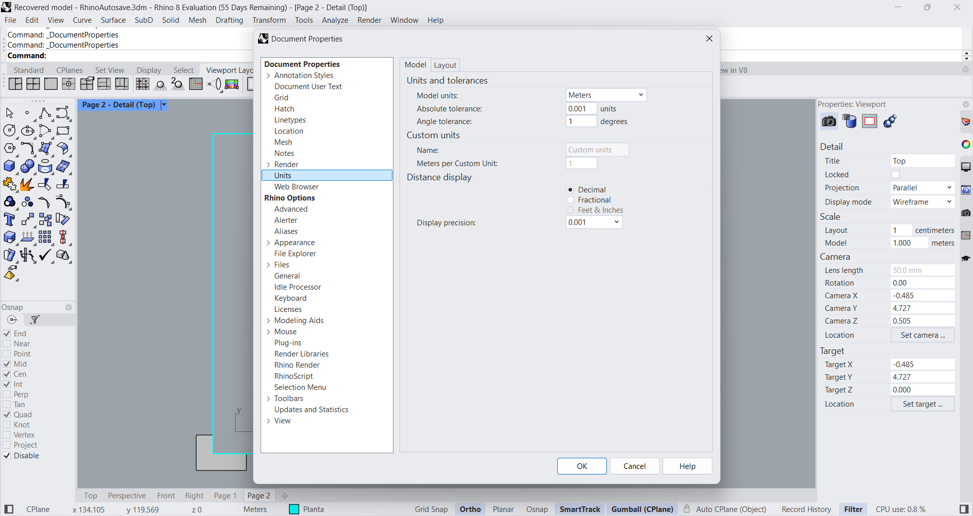
Task: Click the Text object tool icon
Action: coord(9,219)
